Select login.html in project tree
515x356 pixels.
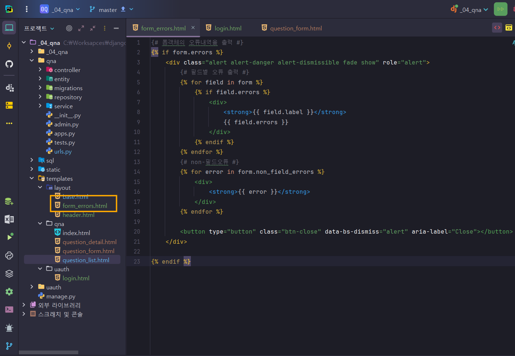pos(76,278)
